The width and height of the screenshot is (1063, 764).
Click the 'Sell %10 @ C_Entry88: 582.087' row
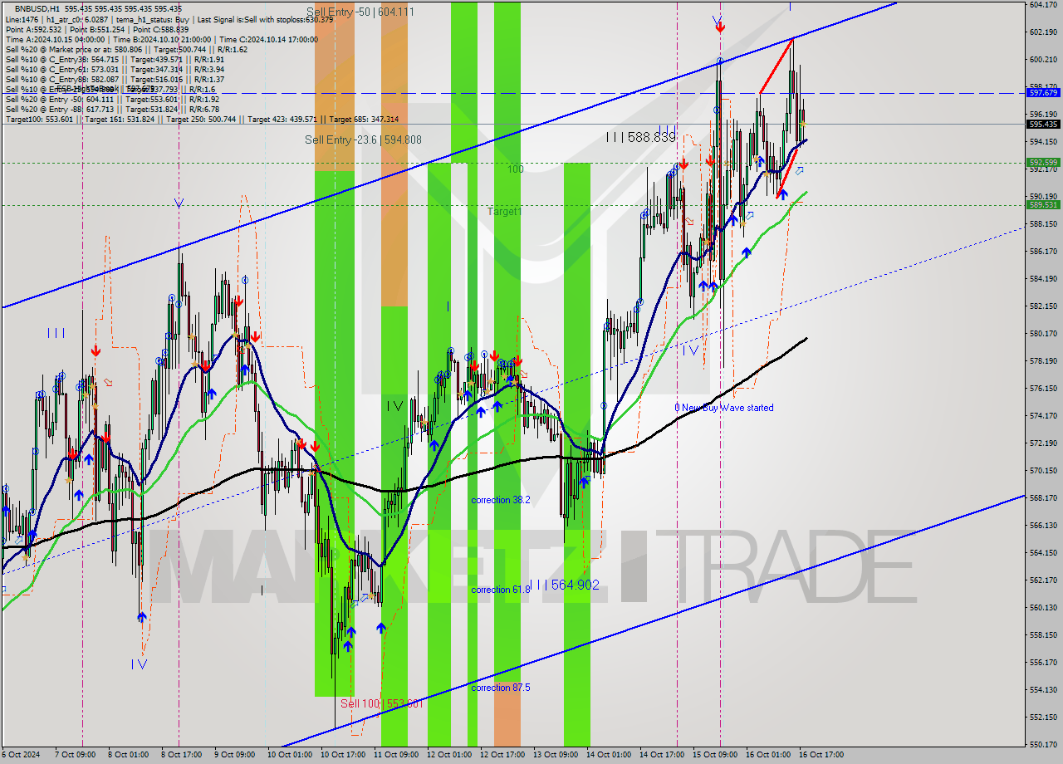(115, 79)
